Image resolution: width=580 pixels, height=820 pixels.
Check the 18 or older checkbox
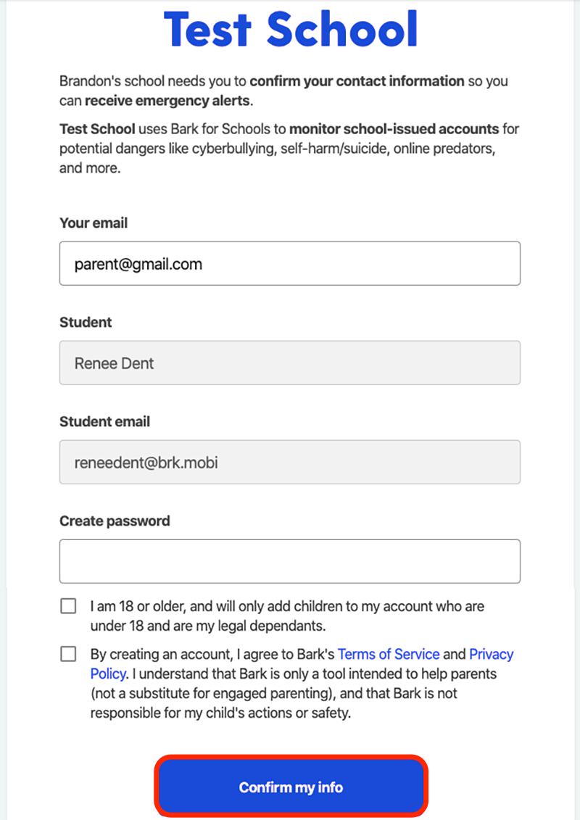click(68, 606)
